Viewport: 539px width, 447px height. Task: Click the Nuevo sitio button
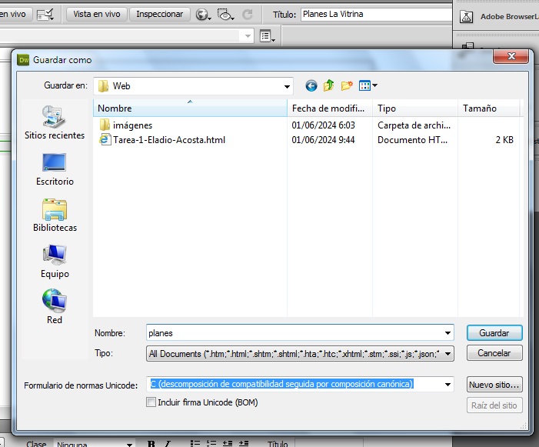tap(494, 384)
